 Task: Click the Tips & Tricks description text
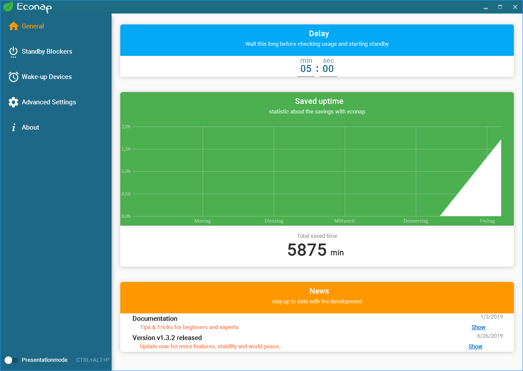[x=189, y=327]
